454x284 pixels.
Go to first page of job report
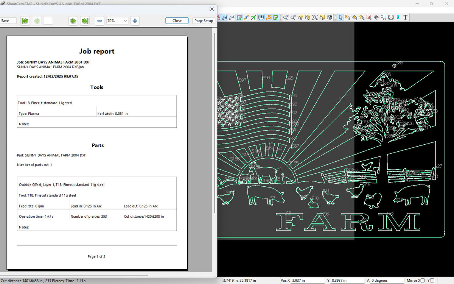point(25,21)
